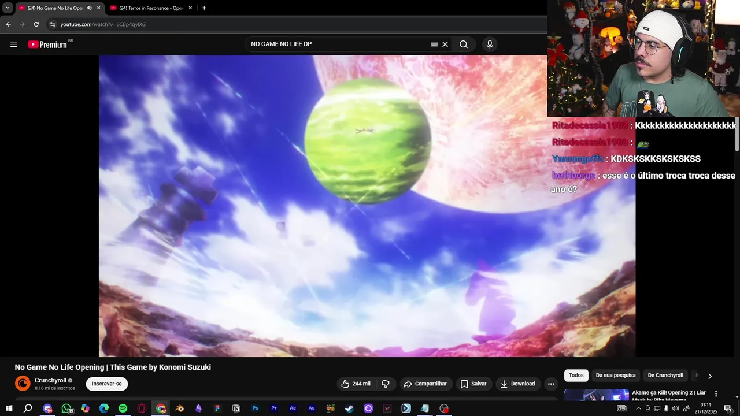Run search with the magnifier button
Screen dimensions: 740x416
point(464,44)
